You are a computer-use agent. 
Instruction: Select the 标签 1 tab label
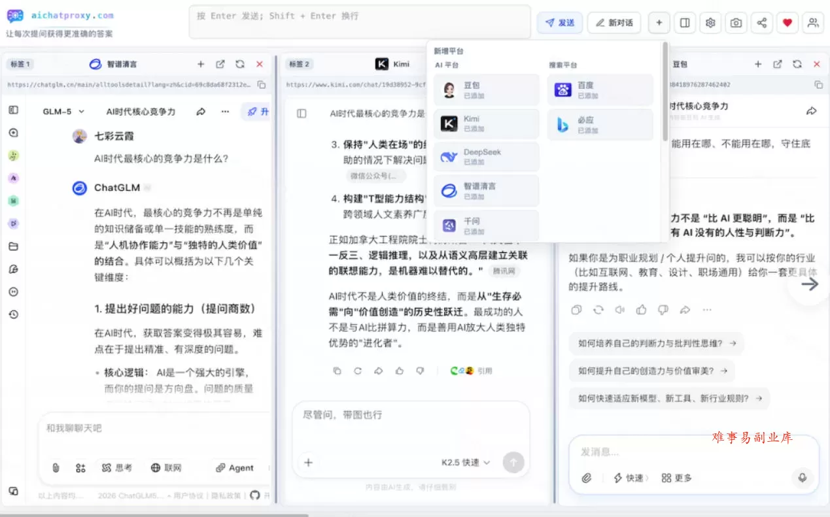[20, 64]
